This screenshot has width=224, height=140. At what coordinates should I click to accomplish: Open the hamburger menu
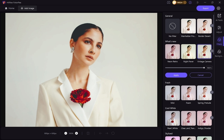coord(197,2)
